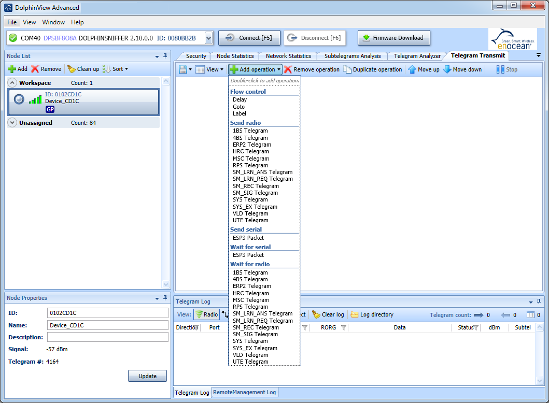Screen dimensions: 549x403
Task: Select ESP3 Packet under Send serial
Action: (x=248, y=238)
